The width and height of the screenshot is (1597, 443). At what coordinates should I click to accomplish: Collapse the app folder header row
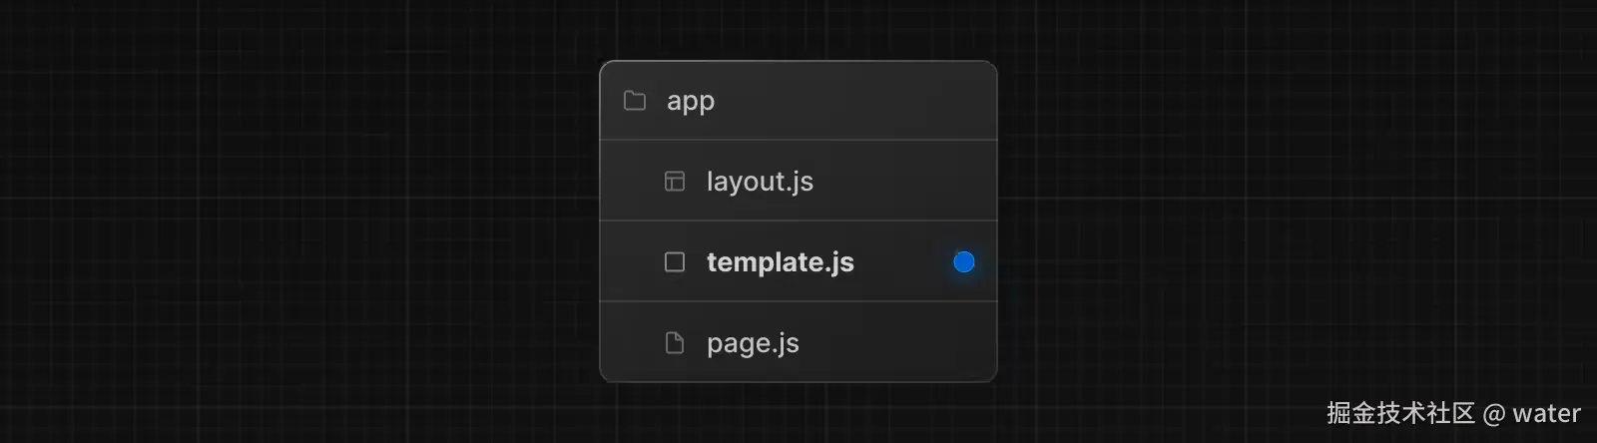click(x=798, y=101)
